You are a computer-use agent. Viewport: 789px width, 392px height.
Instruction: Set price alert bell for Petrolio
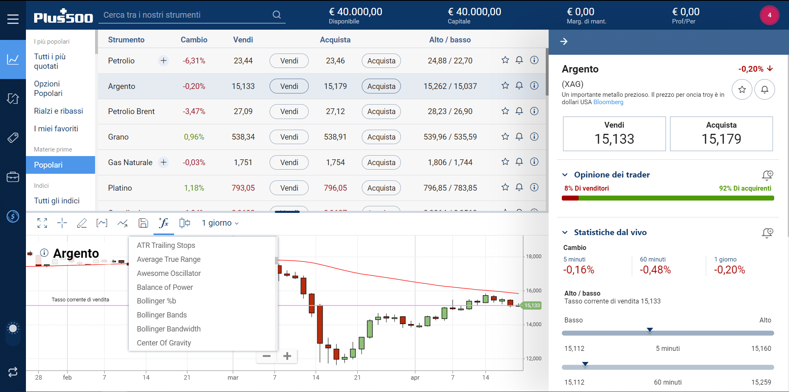(x=519, y=60)
